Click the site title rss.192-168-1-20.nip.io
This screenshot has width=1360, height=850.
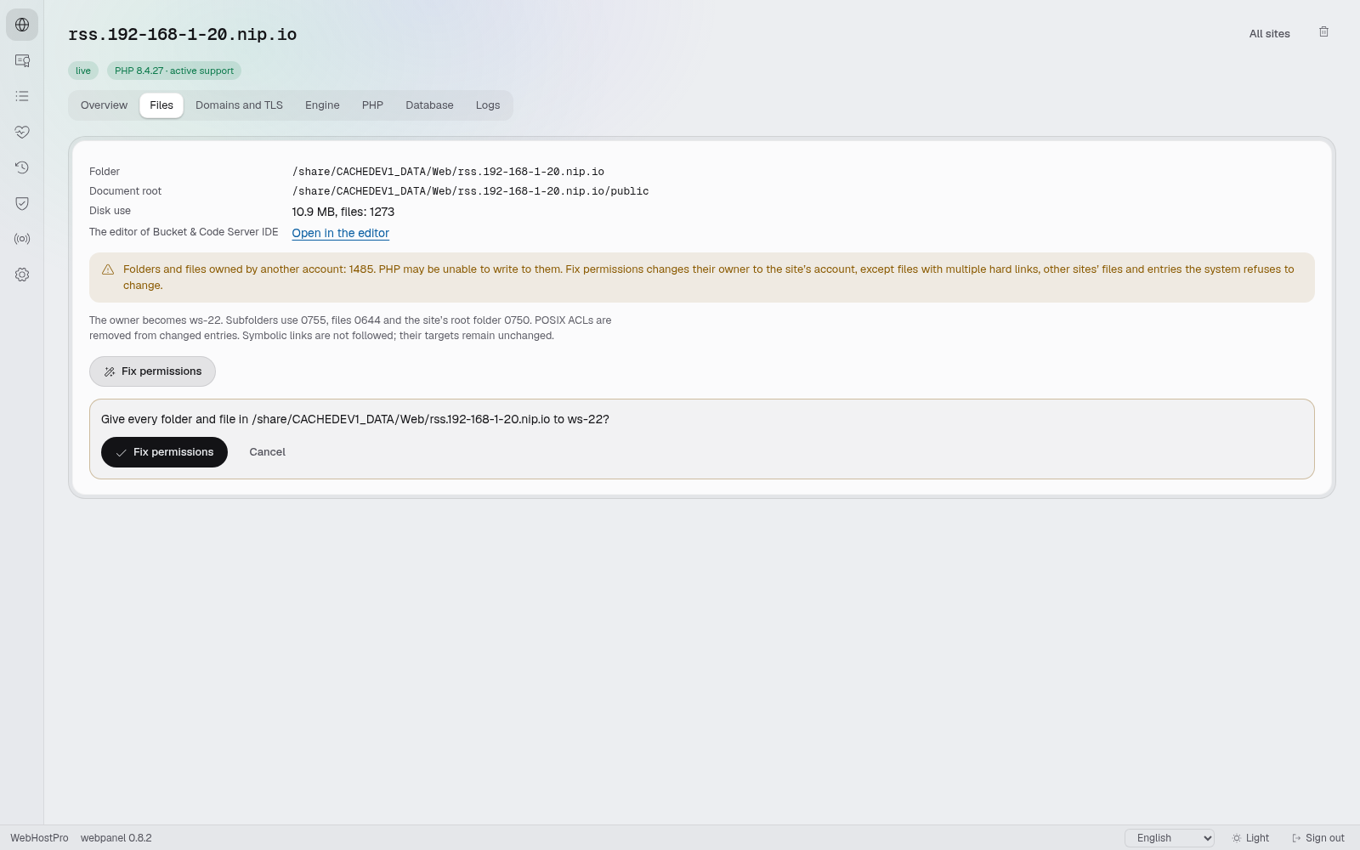[x=183, y=35]
